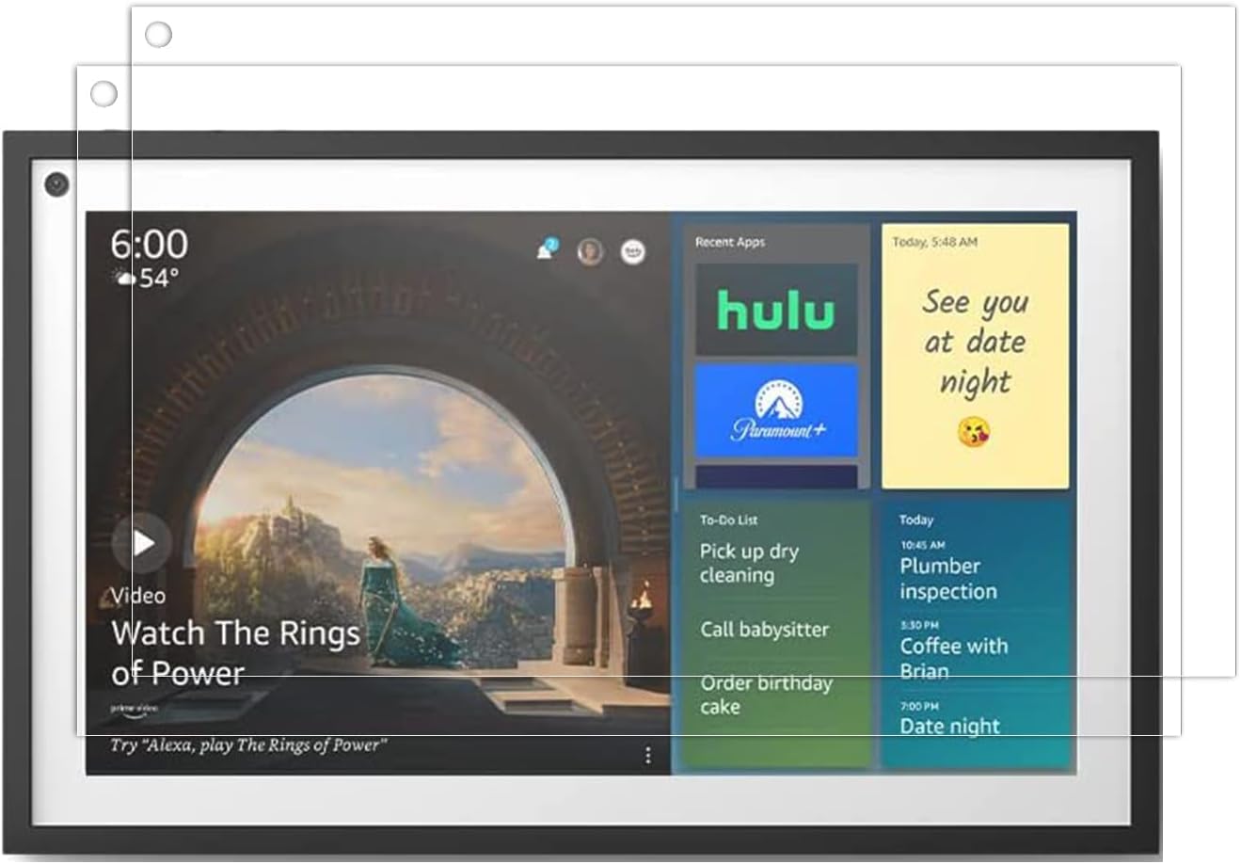
Task: Tap the round icon beside the avatar
Action: 633,251
